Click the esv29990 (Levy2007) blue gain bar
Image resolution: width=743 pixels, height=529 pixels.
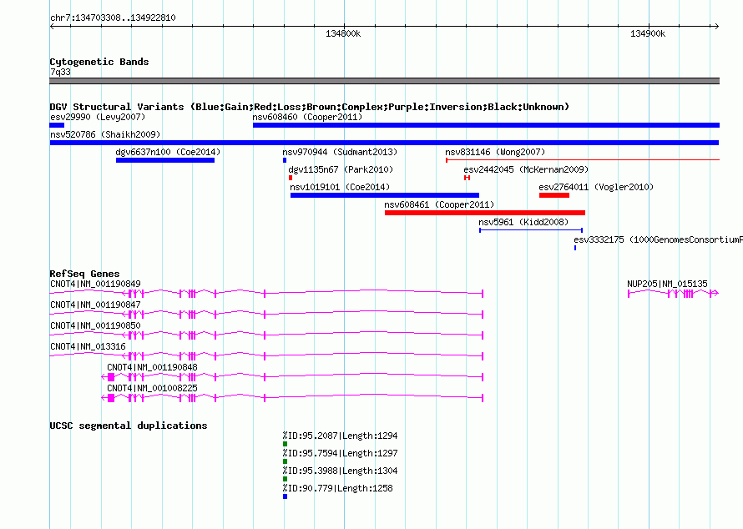click(x=57, y=125)
